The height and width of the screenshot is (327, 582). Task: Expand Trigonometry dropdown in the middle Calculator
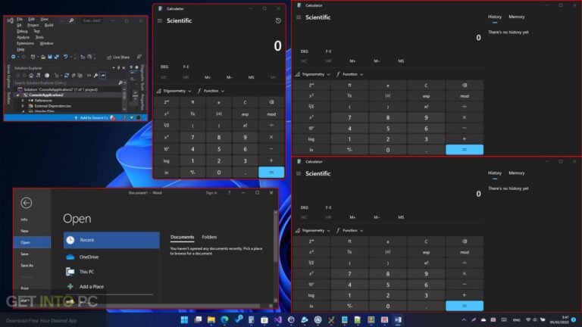174,91
